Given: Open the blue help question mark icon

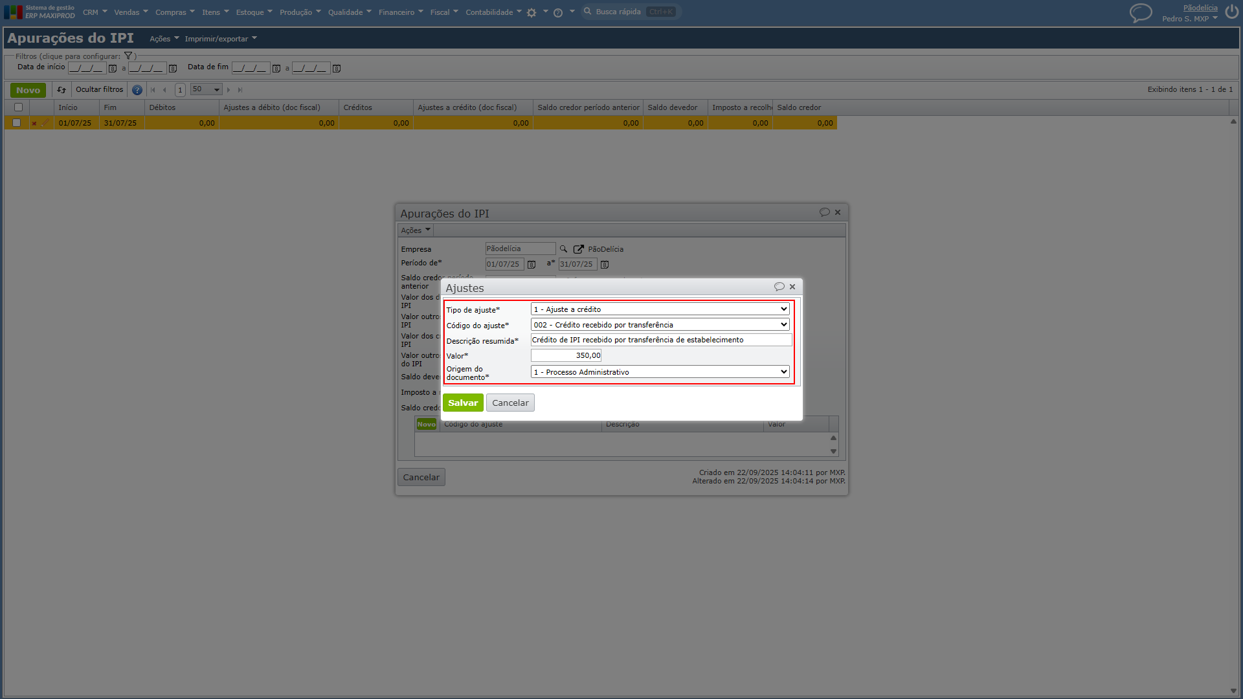Looking at the screenshot, I should coord(137,90).
